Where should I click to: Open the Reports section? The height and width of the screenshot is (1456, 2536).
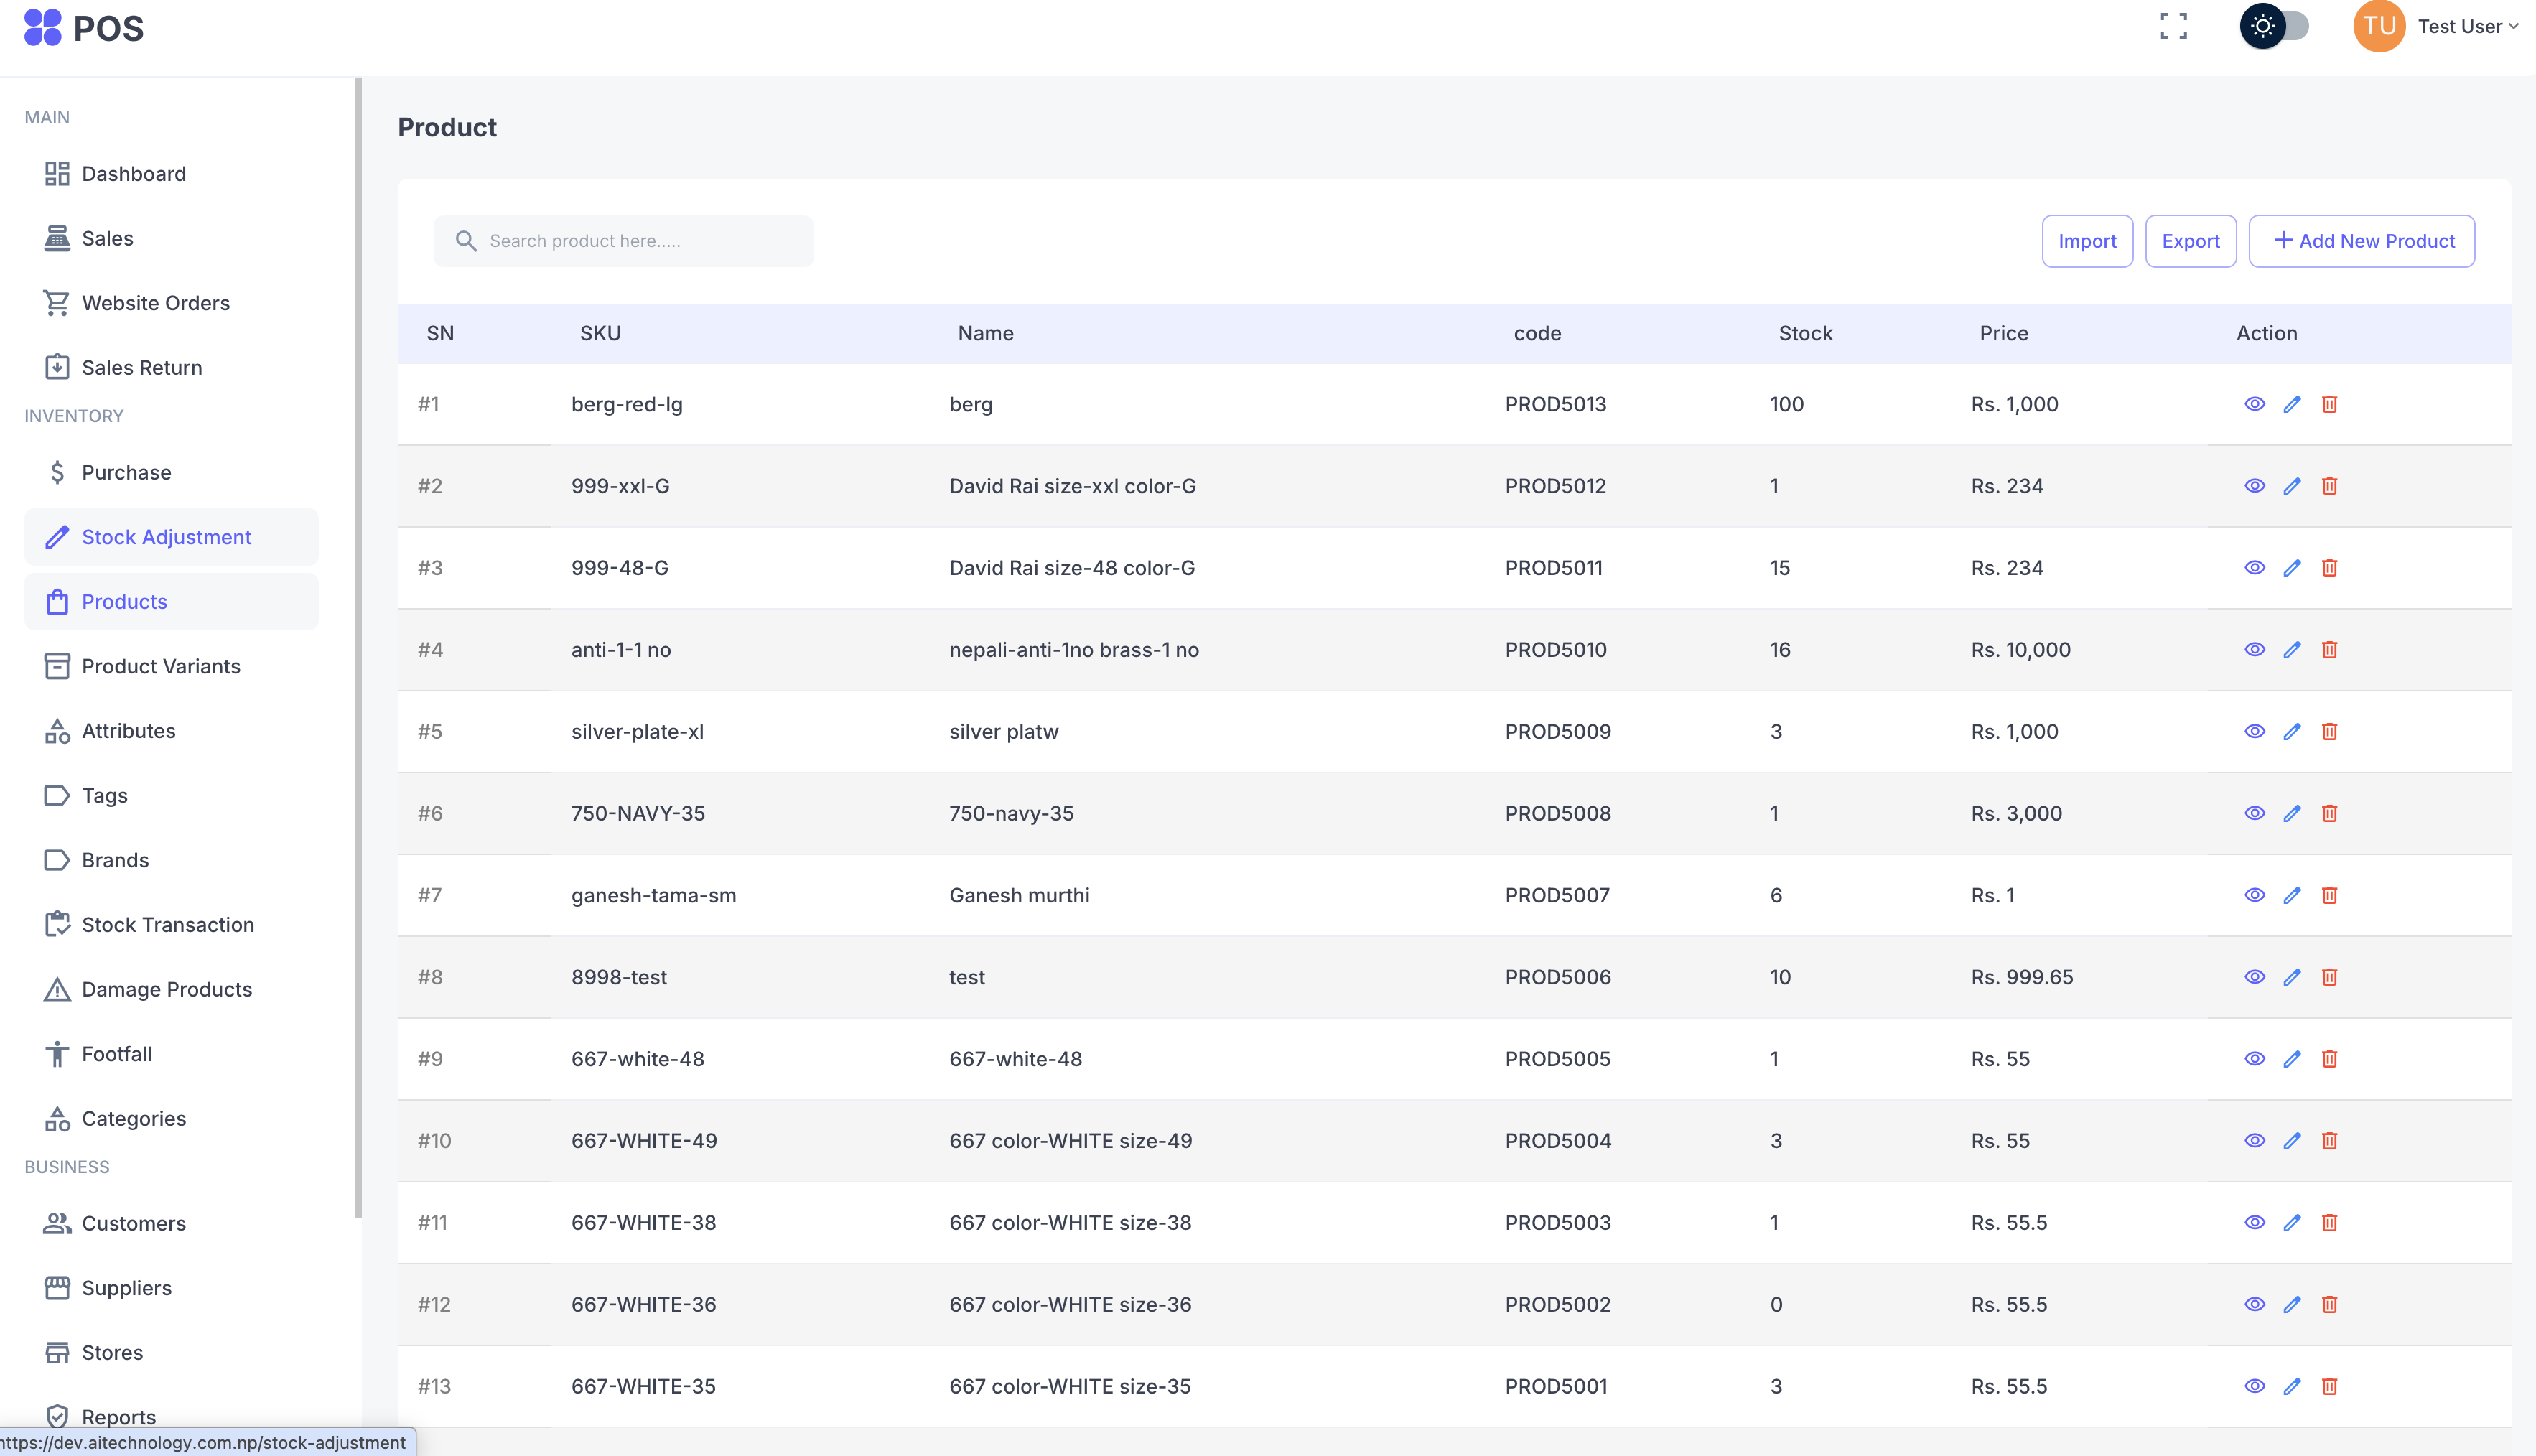pos(118,1417)
